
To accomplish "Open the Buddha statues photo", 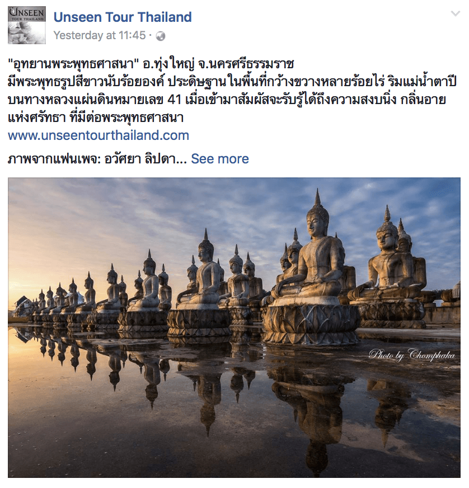I will point(234,327).
